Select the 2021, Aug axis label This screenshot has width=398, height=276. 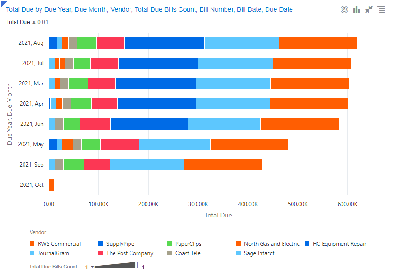[31, 43]
